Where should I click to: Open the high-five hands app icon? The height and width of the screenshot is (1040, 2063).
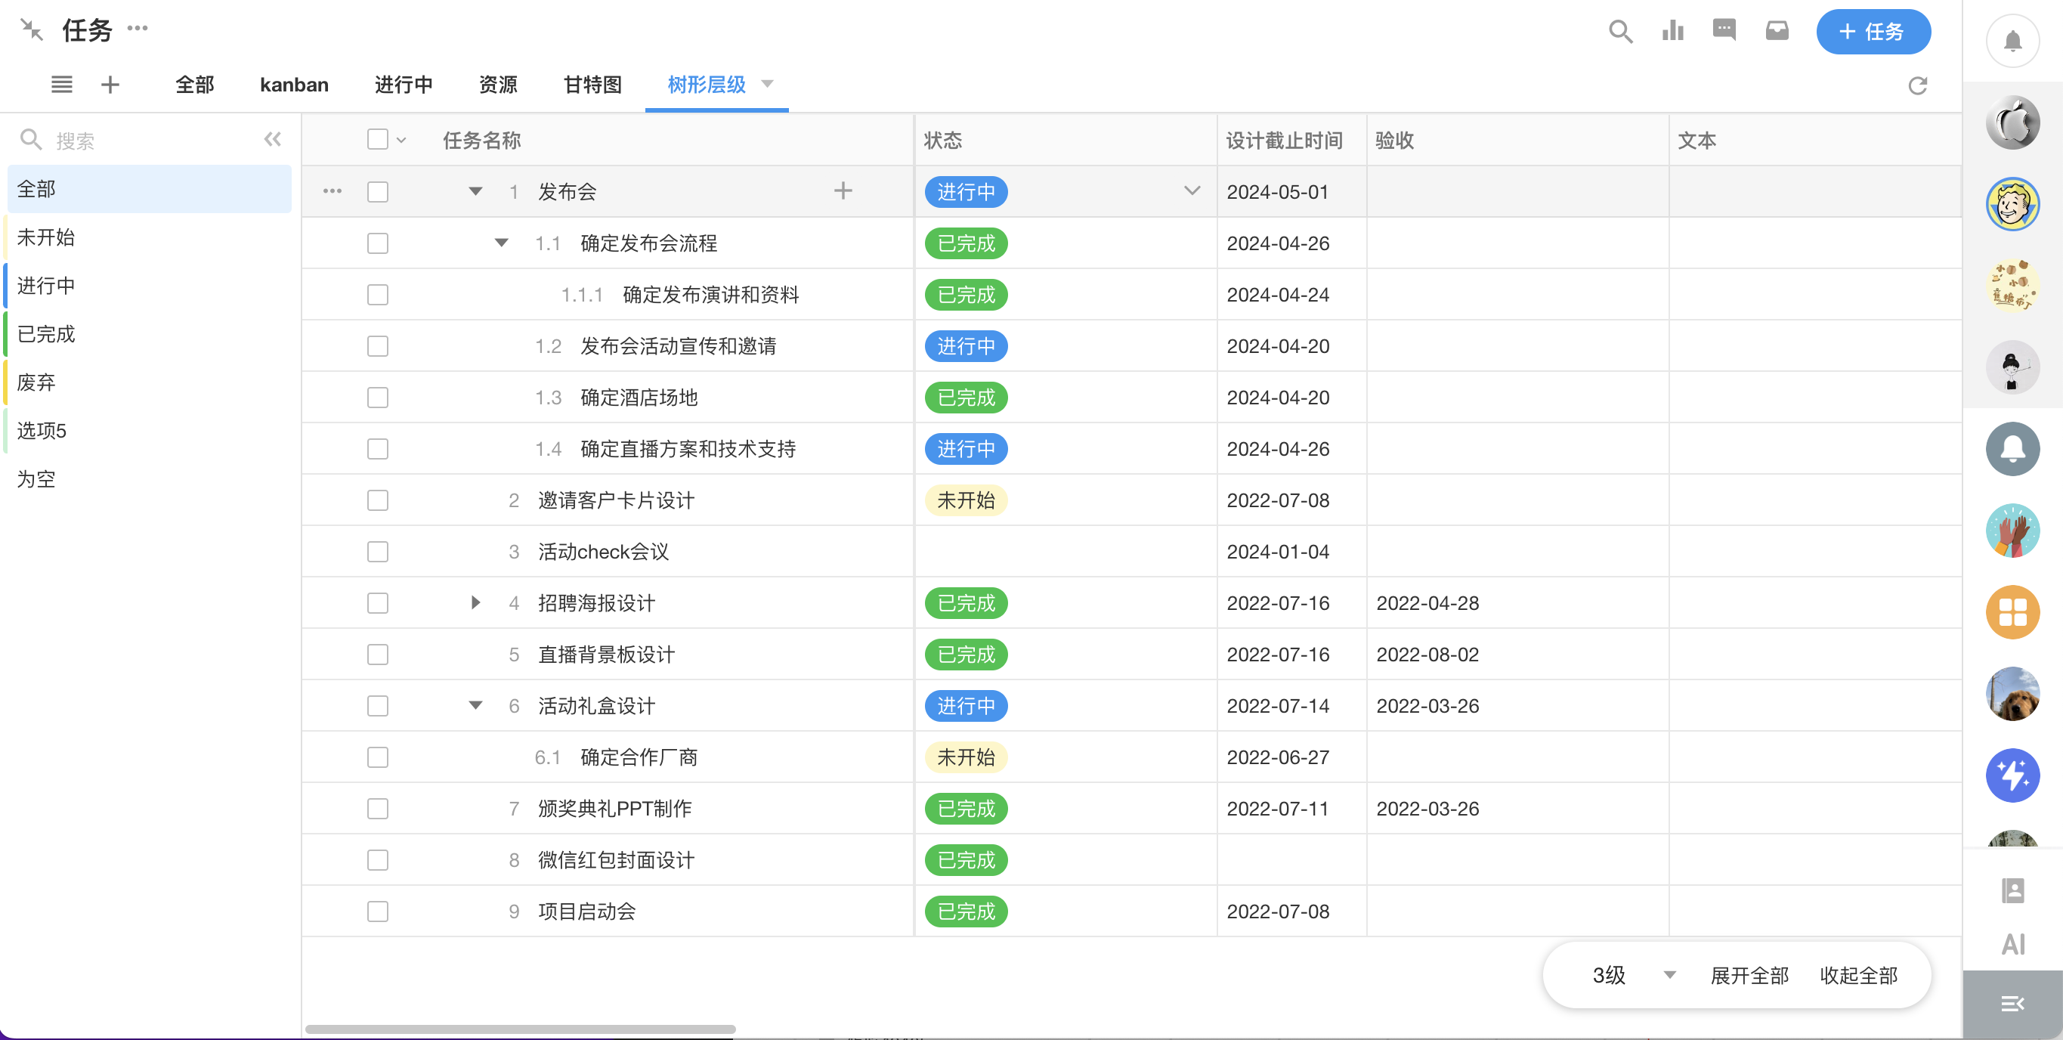[x=2012, y=531]
